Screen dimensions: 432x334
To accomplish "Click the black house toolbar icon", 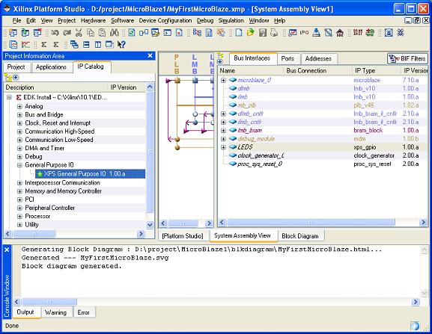I will pos(340,33).
